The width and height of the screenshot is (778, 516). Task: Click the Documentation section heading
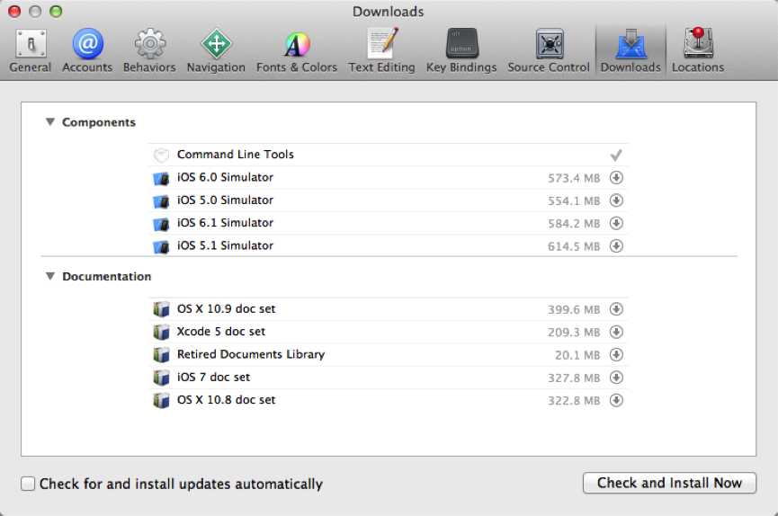click(107, 276)
